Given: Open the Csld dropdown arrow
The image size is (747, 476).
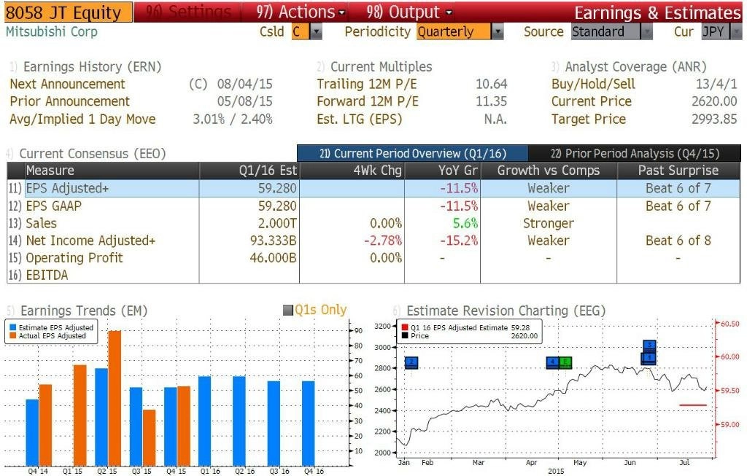Looking at the screenshot, I should [x=317, y=32].
